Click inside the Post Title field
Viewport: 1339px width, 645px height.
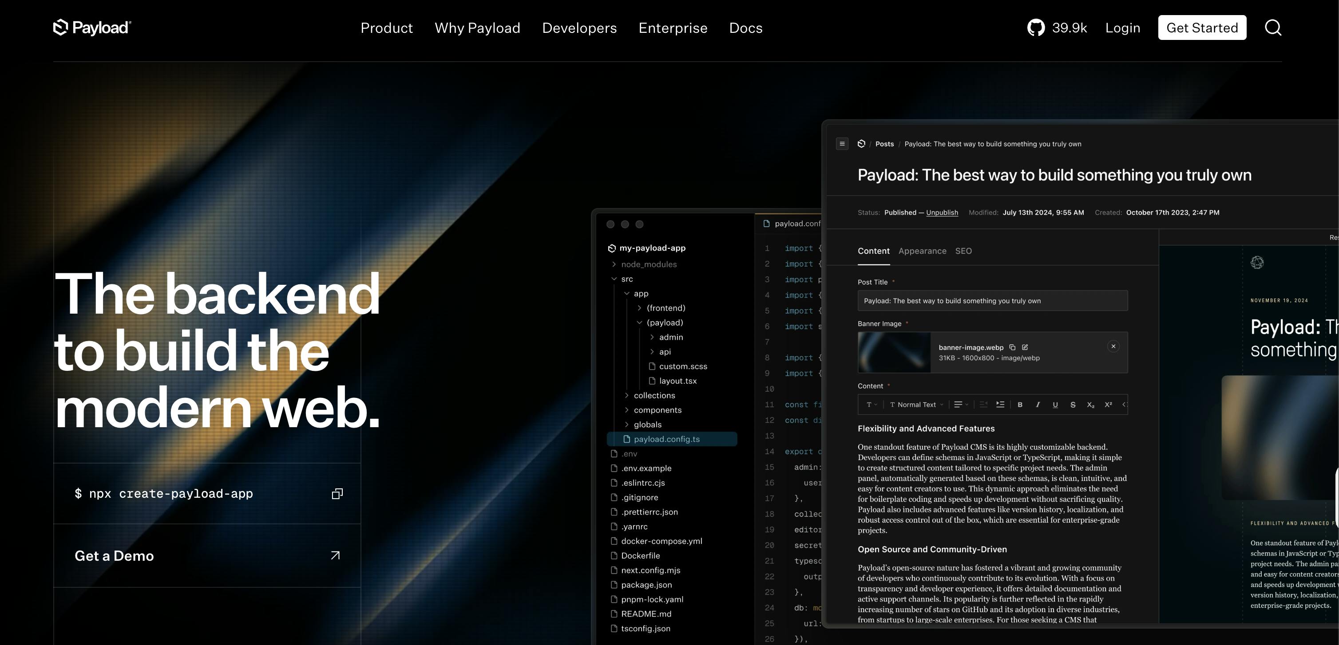click(993, 300)
